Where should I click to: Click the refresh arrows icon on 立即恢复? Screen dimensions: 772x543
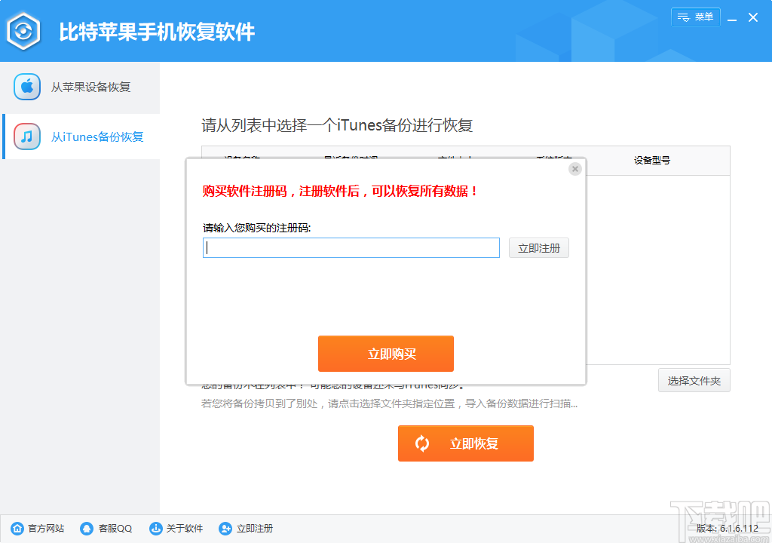[x=422, y=443]
